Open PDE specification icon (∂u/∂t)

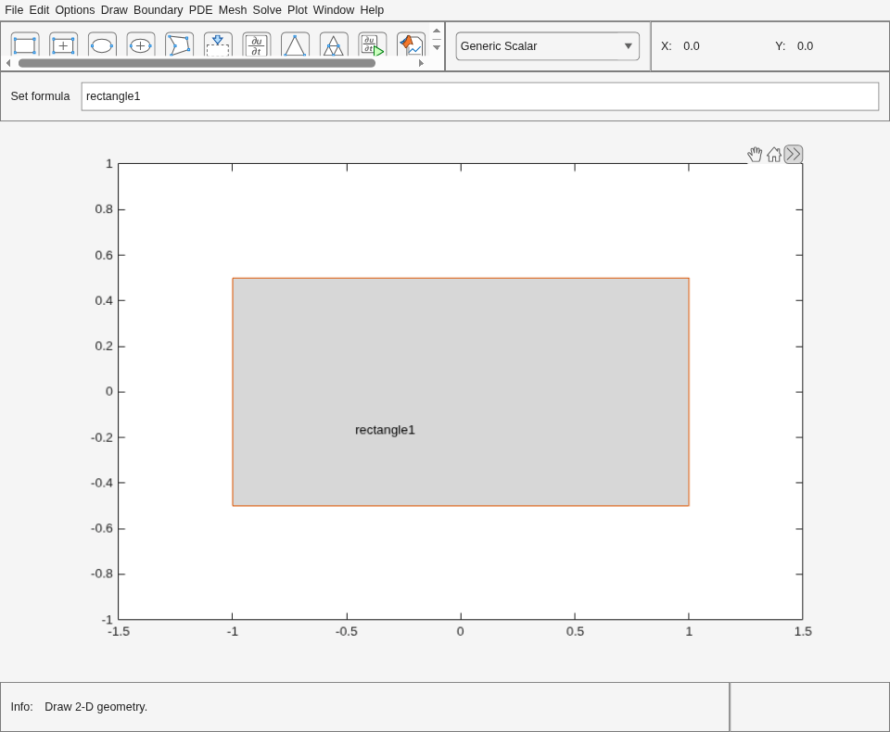click(x=257, y=44)
